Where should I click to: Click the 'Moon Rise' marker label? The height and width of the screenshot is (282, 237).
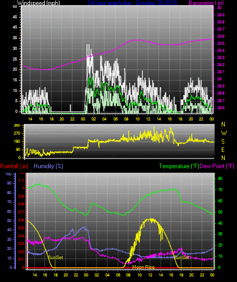[143, 267]
